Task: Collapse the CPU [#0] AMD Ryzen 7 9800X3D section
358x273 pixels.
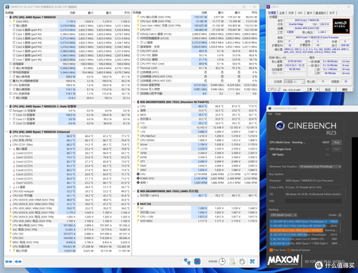Action: (7, 17)
